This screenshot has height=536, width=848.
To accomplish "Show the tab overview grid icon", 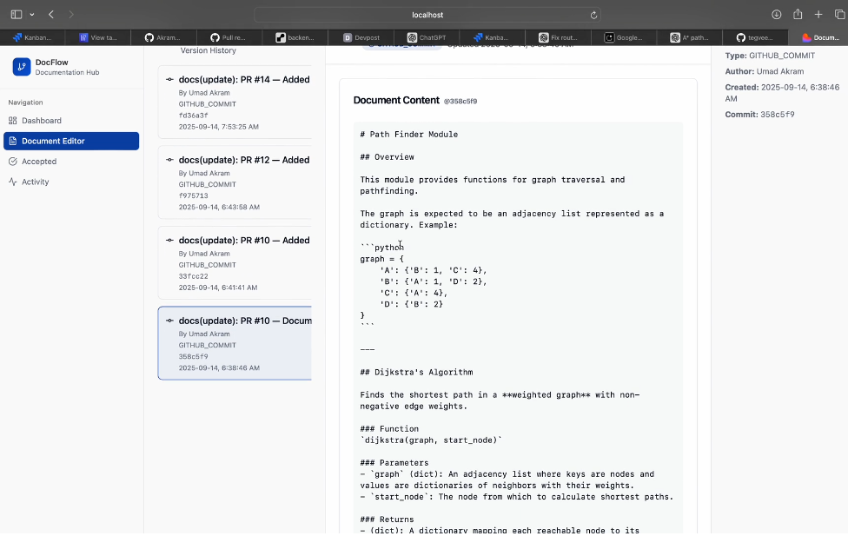I will click(x=840, y=14).
